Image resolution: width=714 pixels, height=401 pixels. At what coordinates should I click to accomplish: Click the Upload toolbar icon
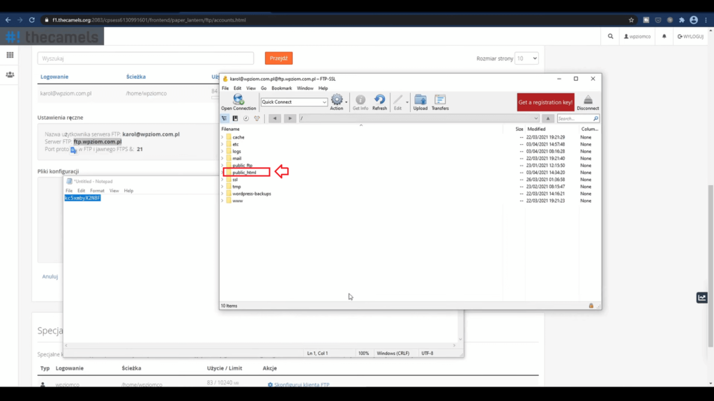420,100
